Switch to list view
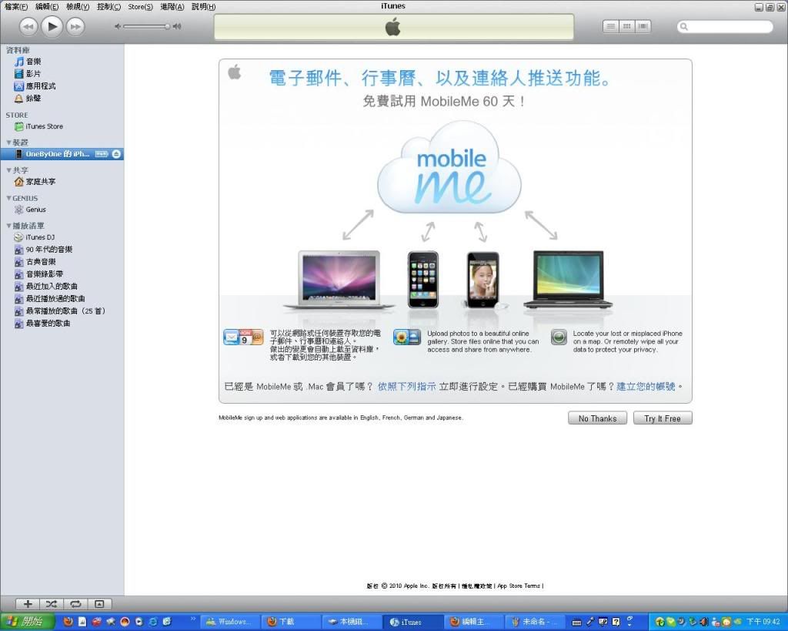Viewport: 788px width, 631px height. (x=611, y=26)
